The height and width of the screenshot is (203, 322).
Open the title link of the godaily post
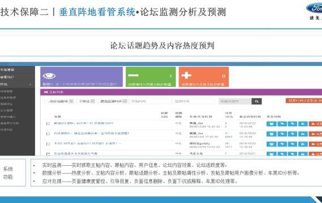pos(88,143)
